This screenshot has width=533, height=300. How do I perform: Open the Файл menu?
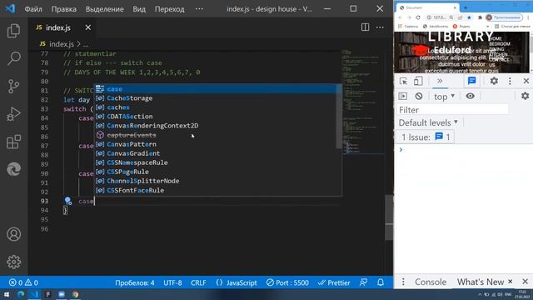(x=33, y=9)
